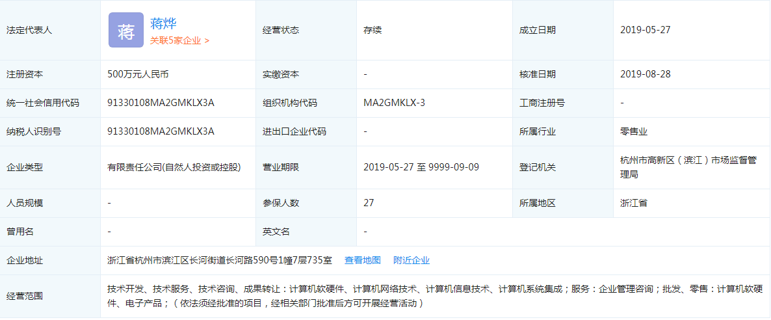Viewport: 771px width, 320px height.
Task: Select the 进出口企业代码 label
Action: click(294, 132)
